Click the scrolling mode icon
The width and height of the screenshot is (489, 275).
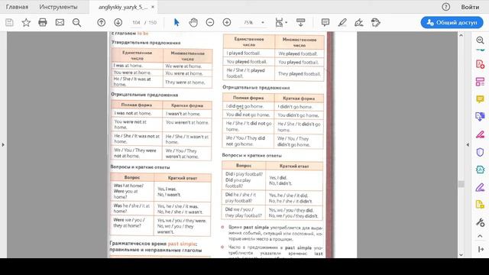[300, 22]
